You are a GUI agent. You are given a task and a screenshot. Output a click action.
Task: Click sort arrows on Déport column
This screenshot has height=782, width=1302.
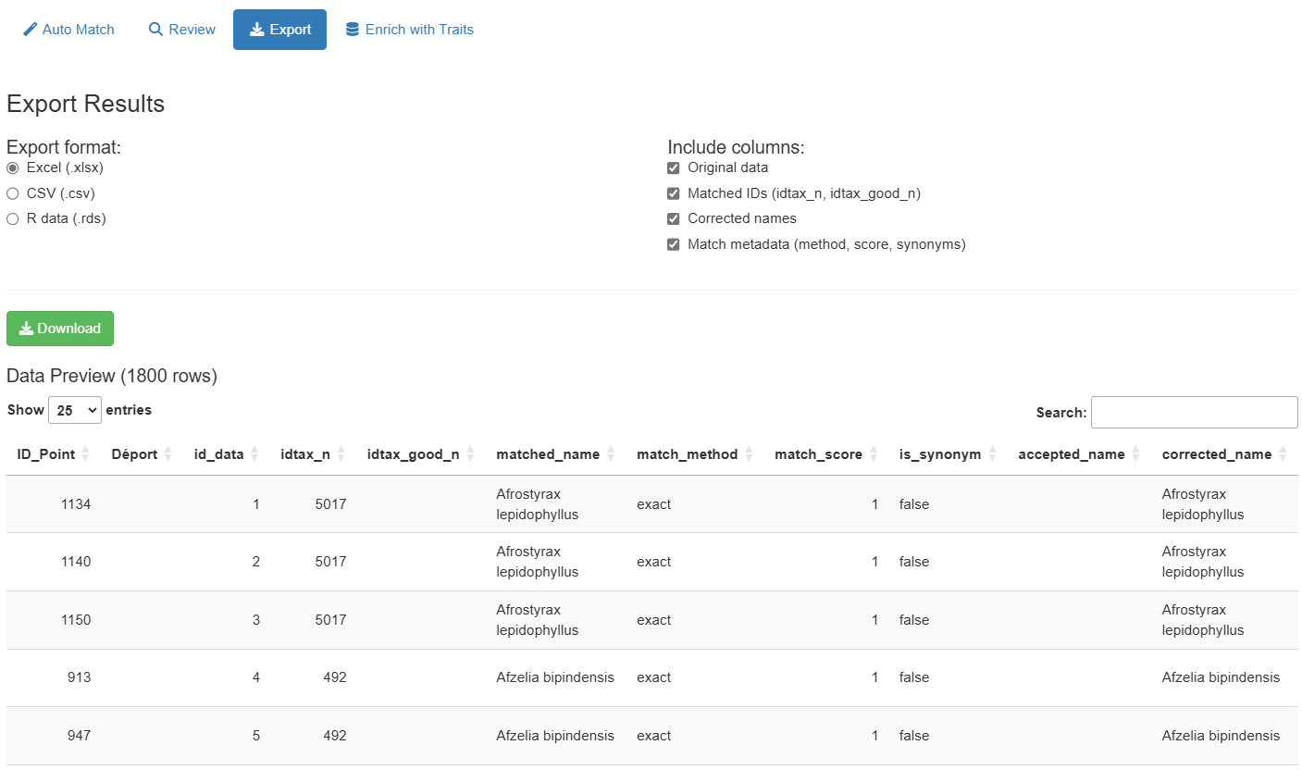[x=168, y=453]
